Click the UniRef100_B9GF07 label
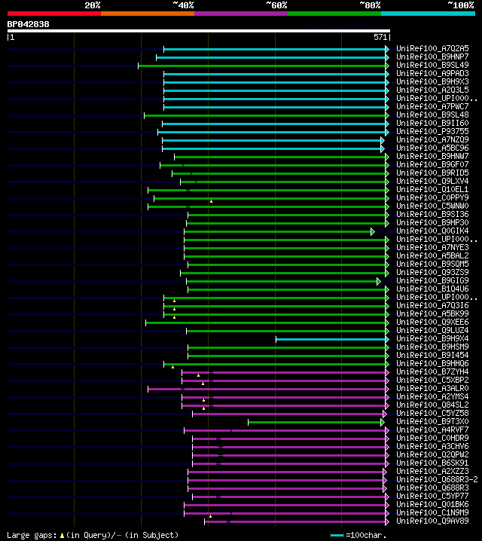The image size is (482, 541). [x=432, y=164]
